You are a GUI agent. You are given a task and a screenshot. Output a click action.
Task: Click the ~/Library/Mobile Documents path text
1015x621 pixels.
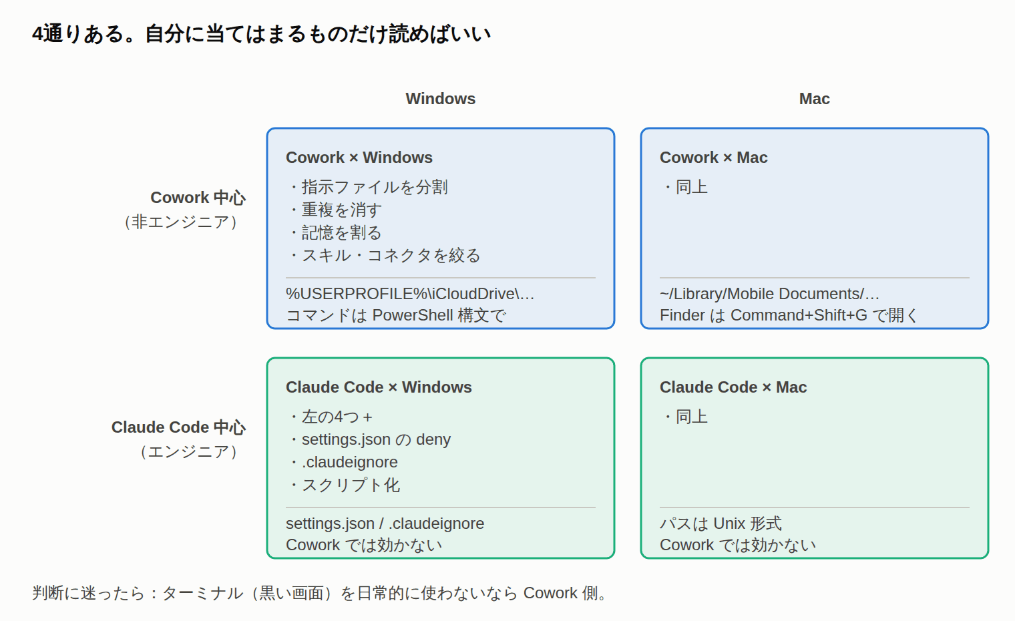[x=769, y=294]
